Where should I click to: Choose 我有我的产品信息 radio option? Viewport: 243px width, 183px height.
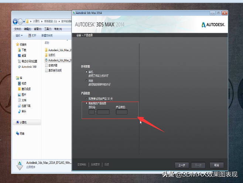click(86, 103)
